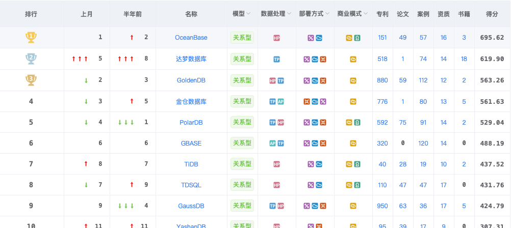Click the TP badge in the 达梦数据库 row
Image resolution: width=511 pixels, height=228 pixels.
[x=276, y=59]
